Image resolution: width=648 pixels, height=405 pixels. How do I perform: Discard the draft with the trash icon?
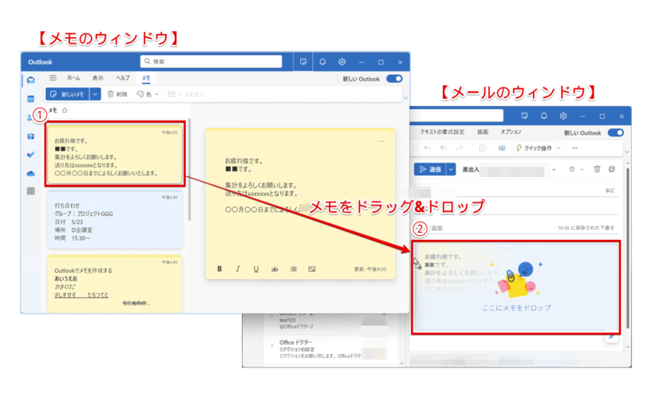[597, 169]
